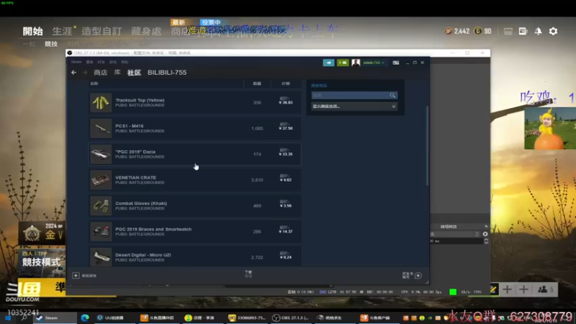Viewport: 576px width, 324px height.
Task: Open Desert Digital - Micro UZI listing
Action: (x=194, y=256)
